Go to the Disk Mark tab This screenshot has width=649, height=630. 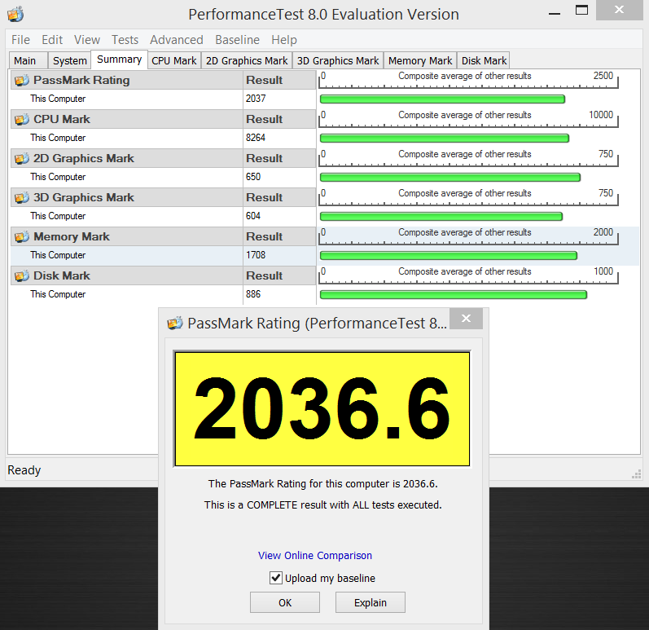pyautogui.click(x=484, y=60)
